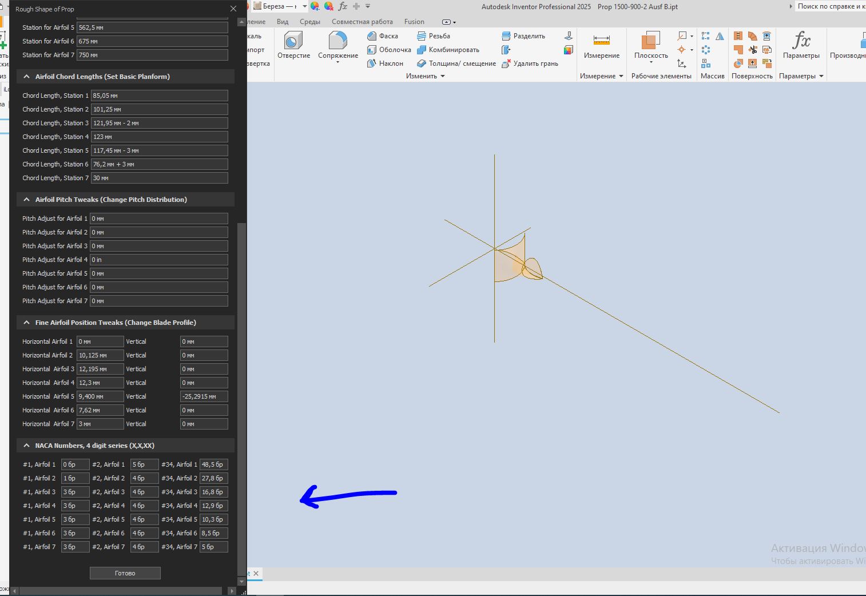Click the direct edit icon above the color cube

tap(568, 36)
